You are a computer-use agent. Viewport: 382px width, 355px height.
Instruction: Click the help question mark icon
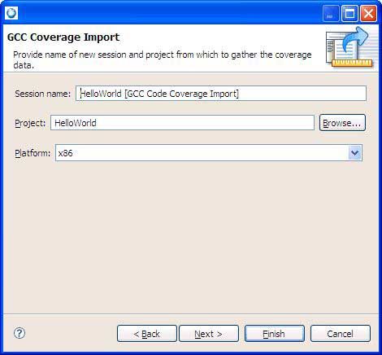click(20, 333)
